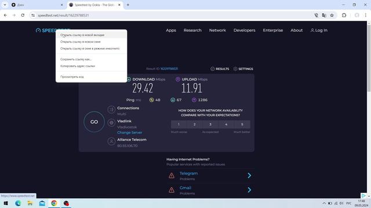This screenshot has width=371, height=208.
Task: Open the Telegram problems link
Action: pos(188,173)
